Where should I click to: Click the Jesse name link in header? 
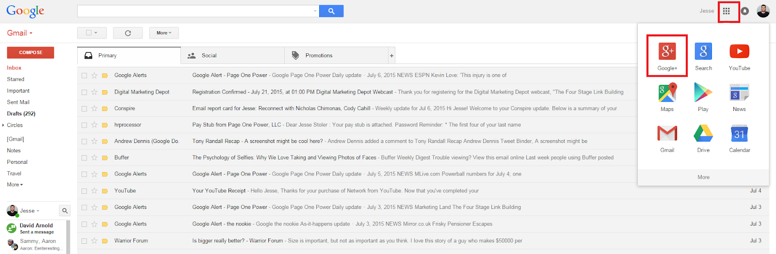pos(707,11)
